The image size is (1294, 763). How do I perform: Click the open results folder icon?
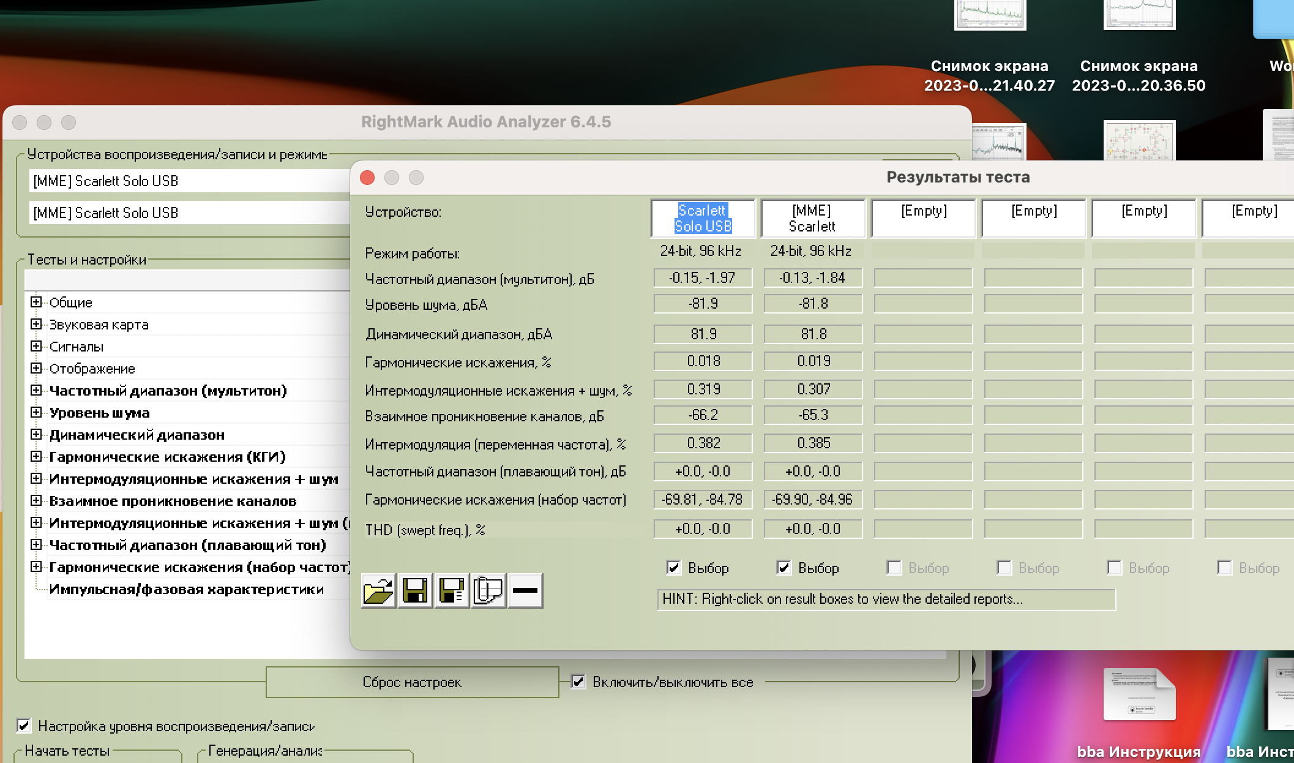coord(378,591)
